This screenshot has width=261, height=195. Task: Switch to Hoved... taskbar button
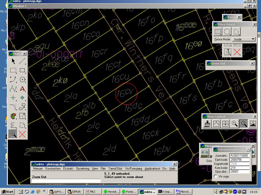coord(111,192)
